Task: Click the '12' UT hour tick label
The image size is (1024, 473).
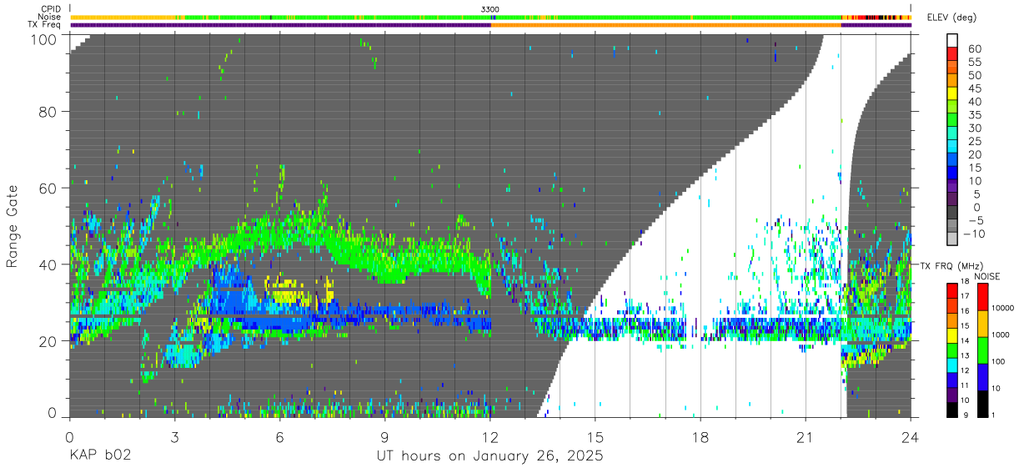Action: click(490, 435)
